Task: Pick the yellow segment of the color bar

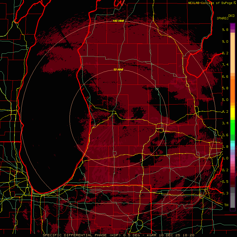Action: (x=233, y=113)
